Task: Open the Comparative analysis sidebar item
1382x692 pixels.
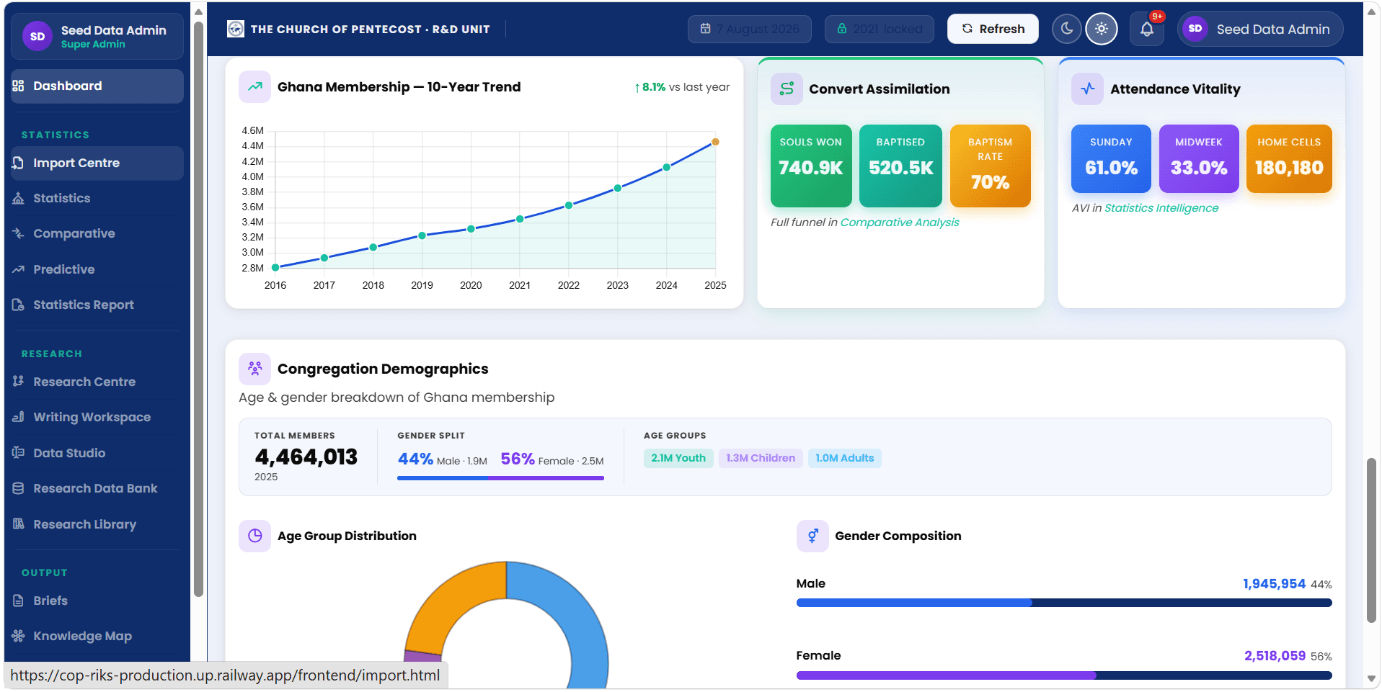Action: coord(97,234)
